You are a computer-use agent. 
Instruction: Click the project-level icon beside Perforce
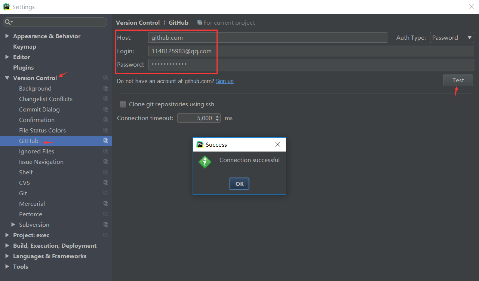tap(106, 214)
